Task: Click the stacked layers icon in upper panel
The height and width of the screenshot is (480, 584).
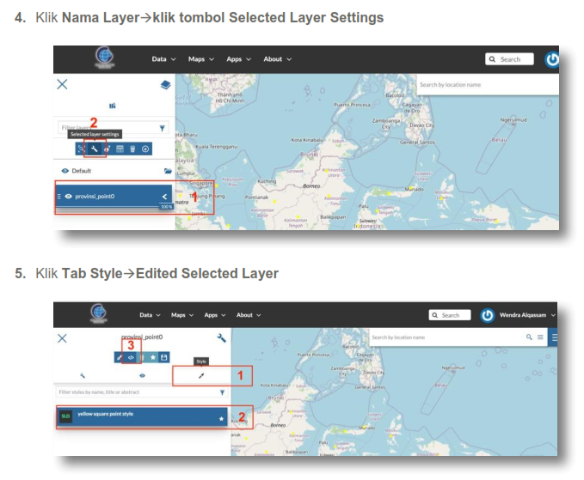Action: coord(165,85)
